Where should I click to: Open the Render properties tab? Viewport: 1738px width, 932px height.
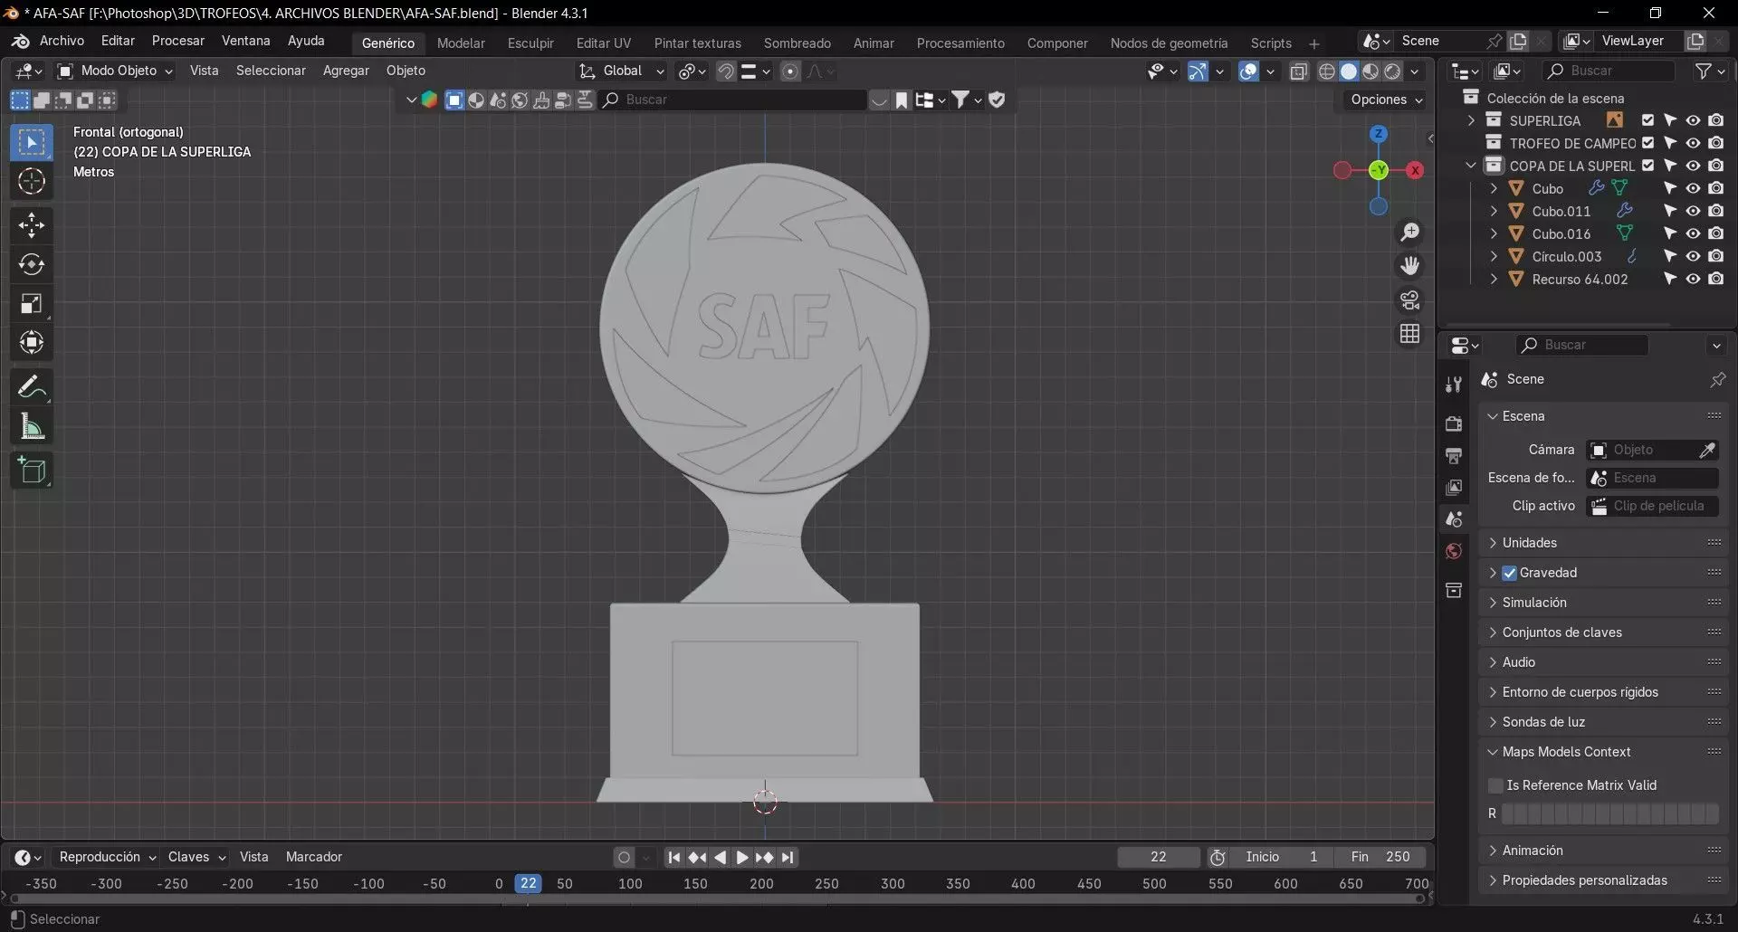click(x=1454, y=423)
